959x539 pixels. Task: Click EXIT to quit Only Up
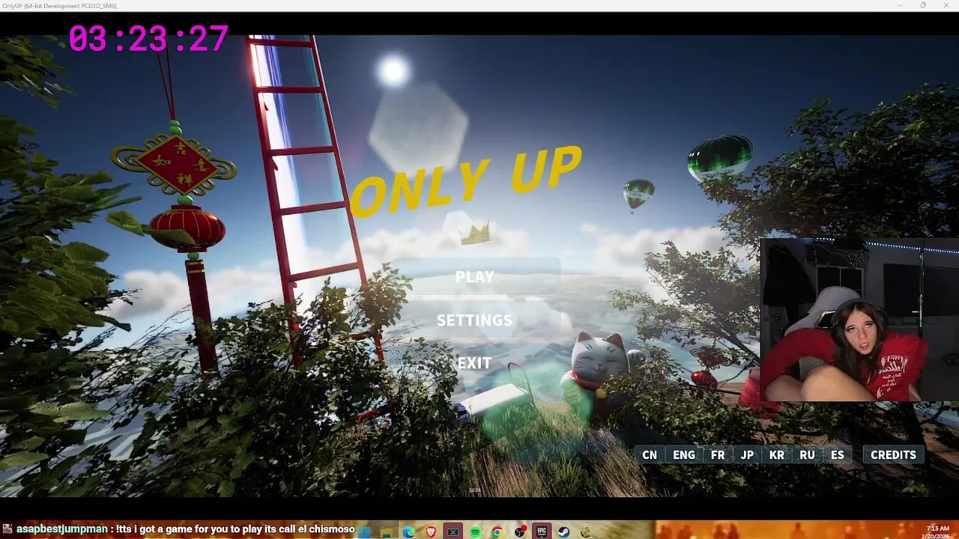(474, 363)
